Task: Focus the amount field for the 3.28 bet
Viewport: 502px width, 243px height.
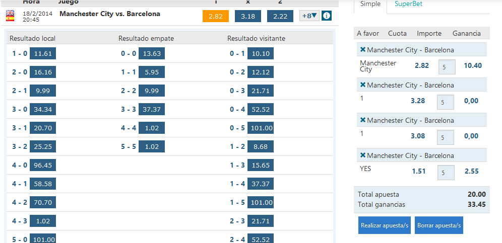Action: pos(445,102)
